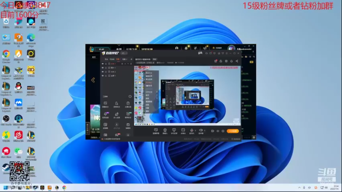Open stream settings gear in bottom bar
The image size is (342, 192).
click(x=223, y=131)
